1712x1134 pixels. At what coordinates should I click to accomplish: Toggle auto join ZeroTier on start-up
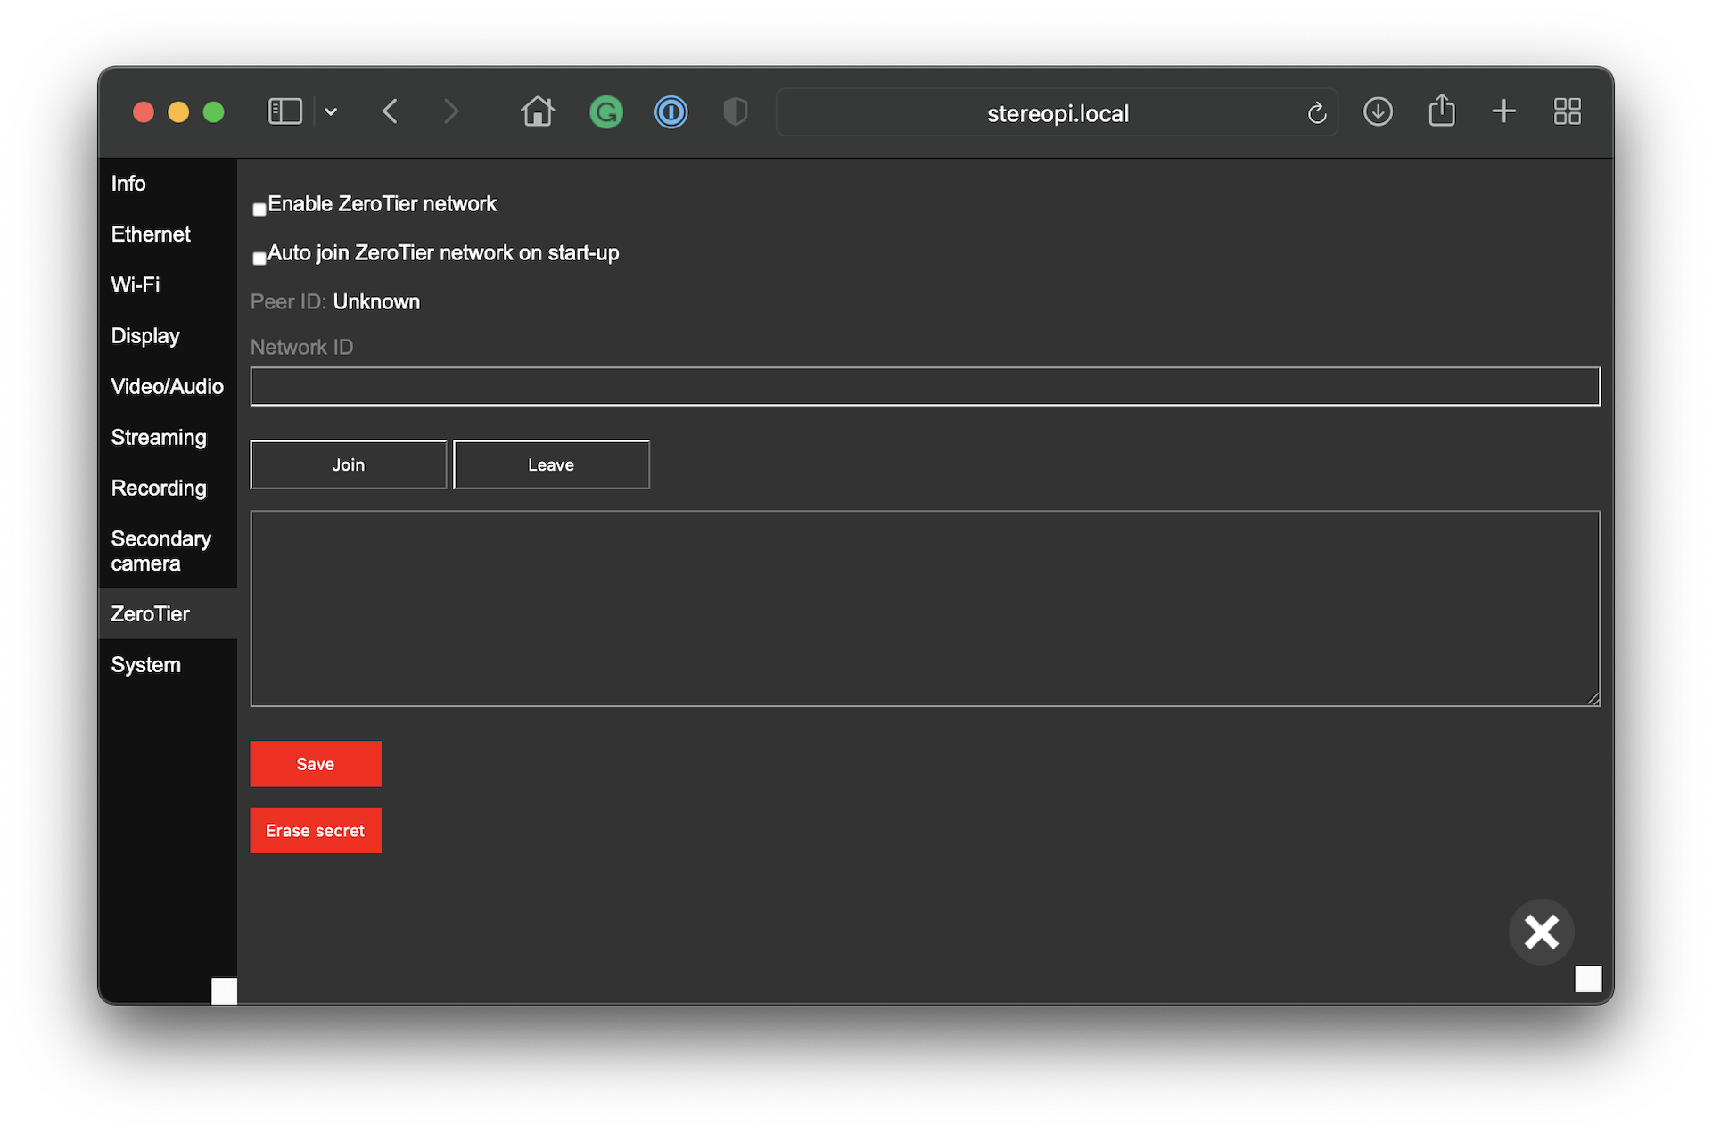click(x=259, y=259)
